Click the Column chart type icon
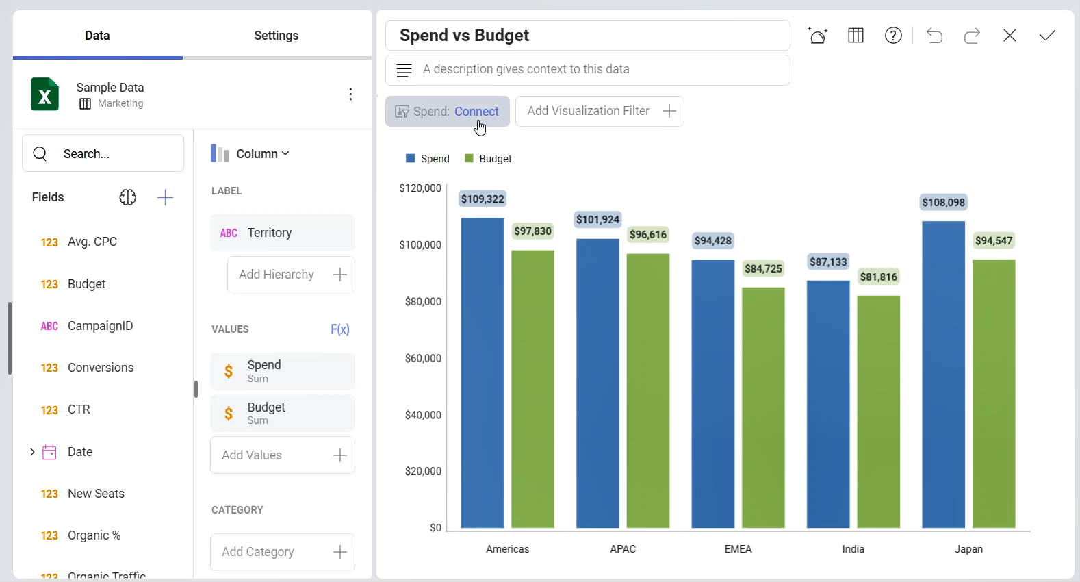The image size is (1080, 582). tap(220, 153)
